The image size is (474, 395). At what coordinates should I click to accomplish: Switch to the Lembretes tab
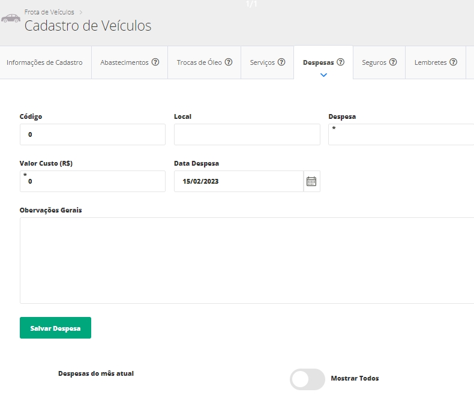point(436,62)
